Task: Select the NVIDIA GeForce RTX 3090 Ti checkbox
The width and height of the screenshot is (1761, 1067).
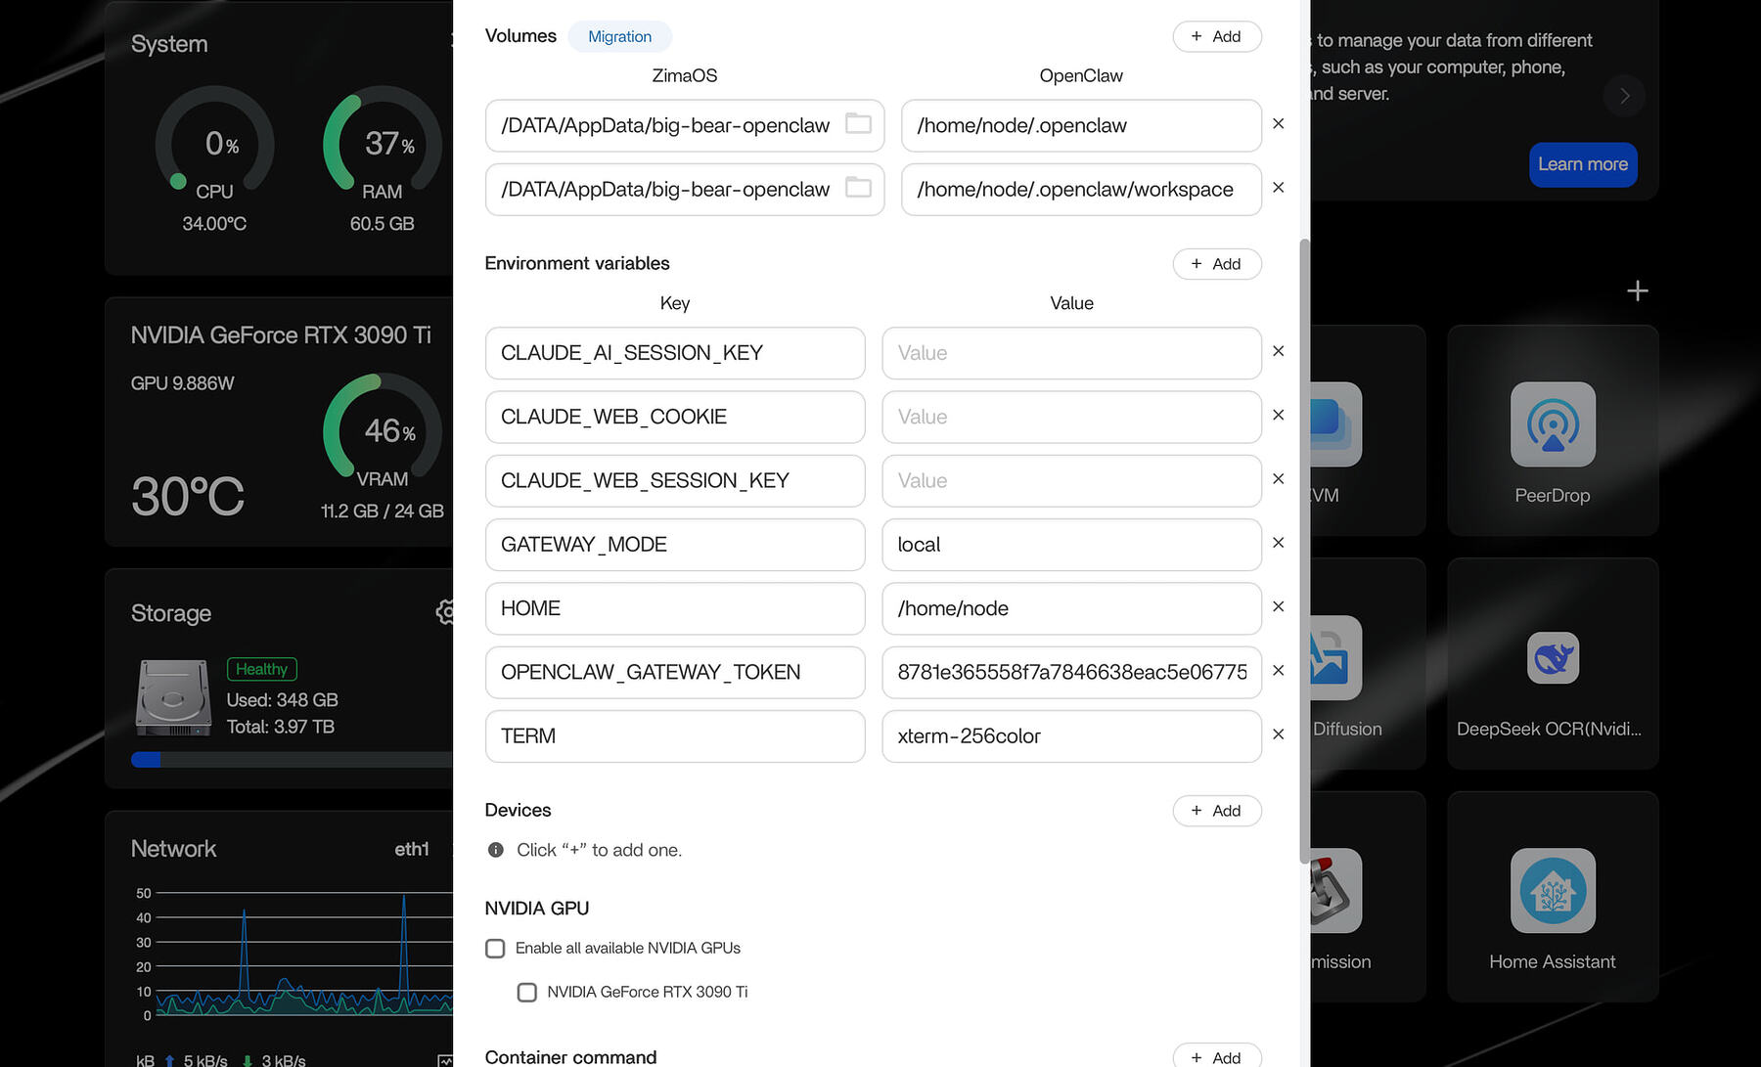Action: click(x=527, y=992)
